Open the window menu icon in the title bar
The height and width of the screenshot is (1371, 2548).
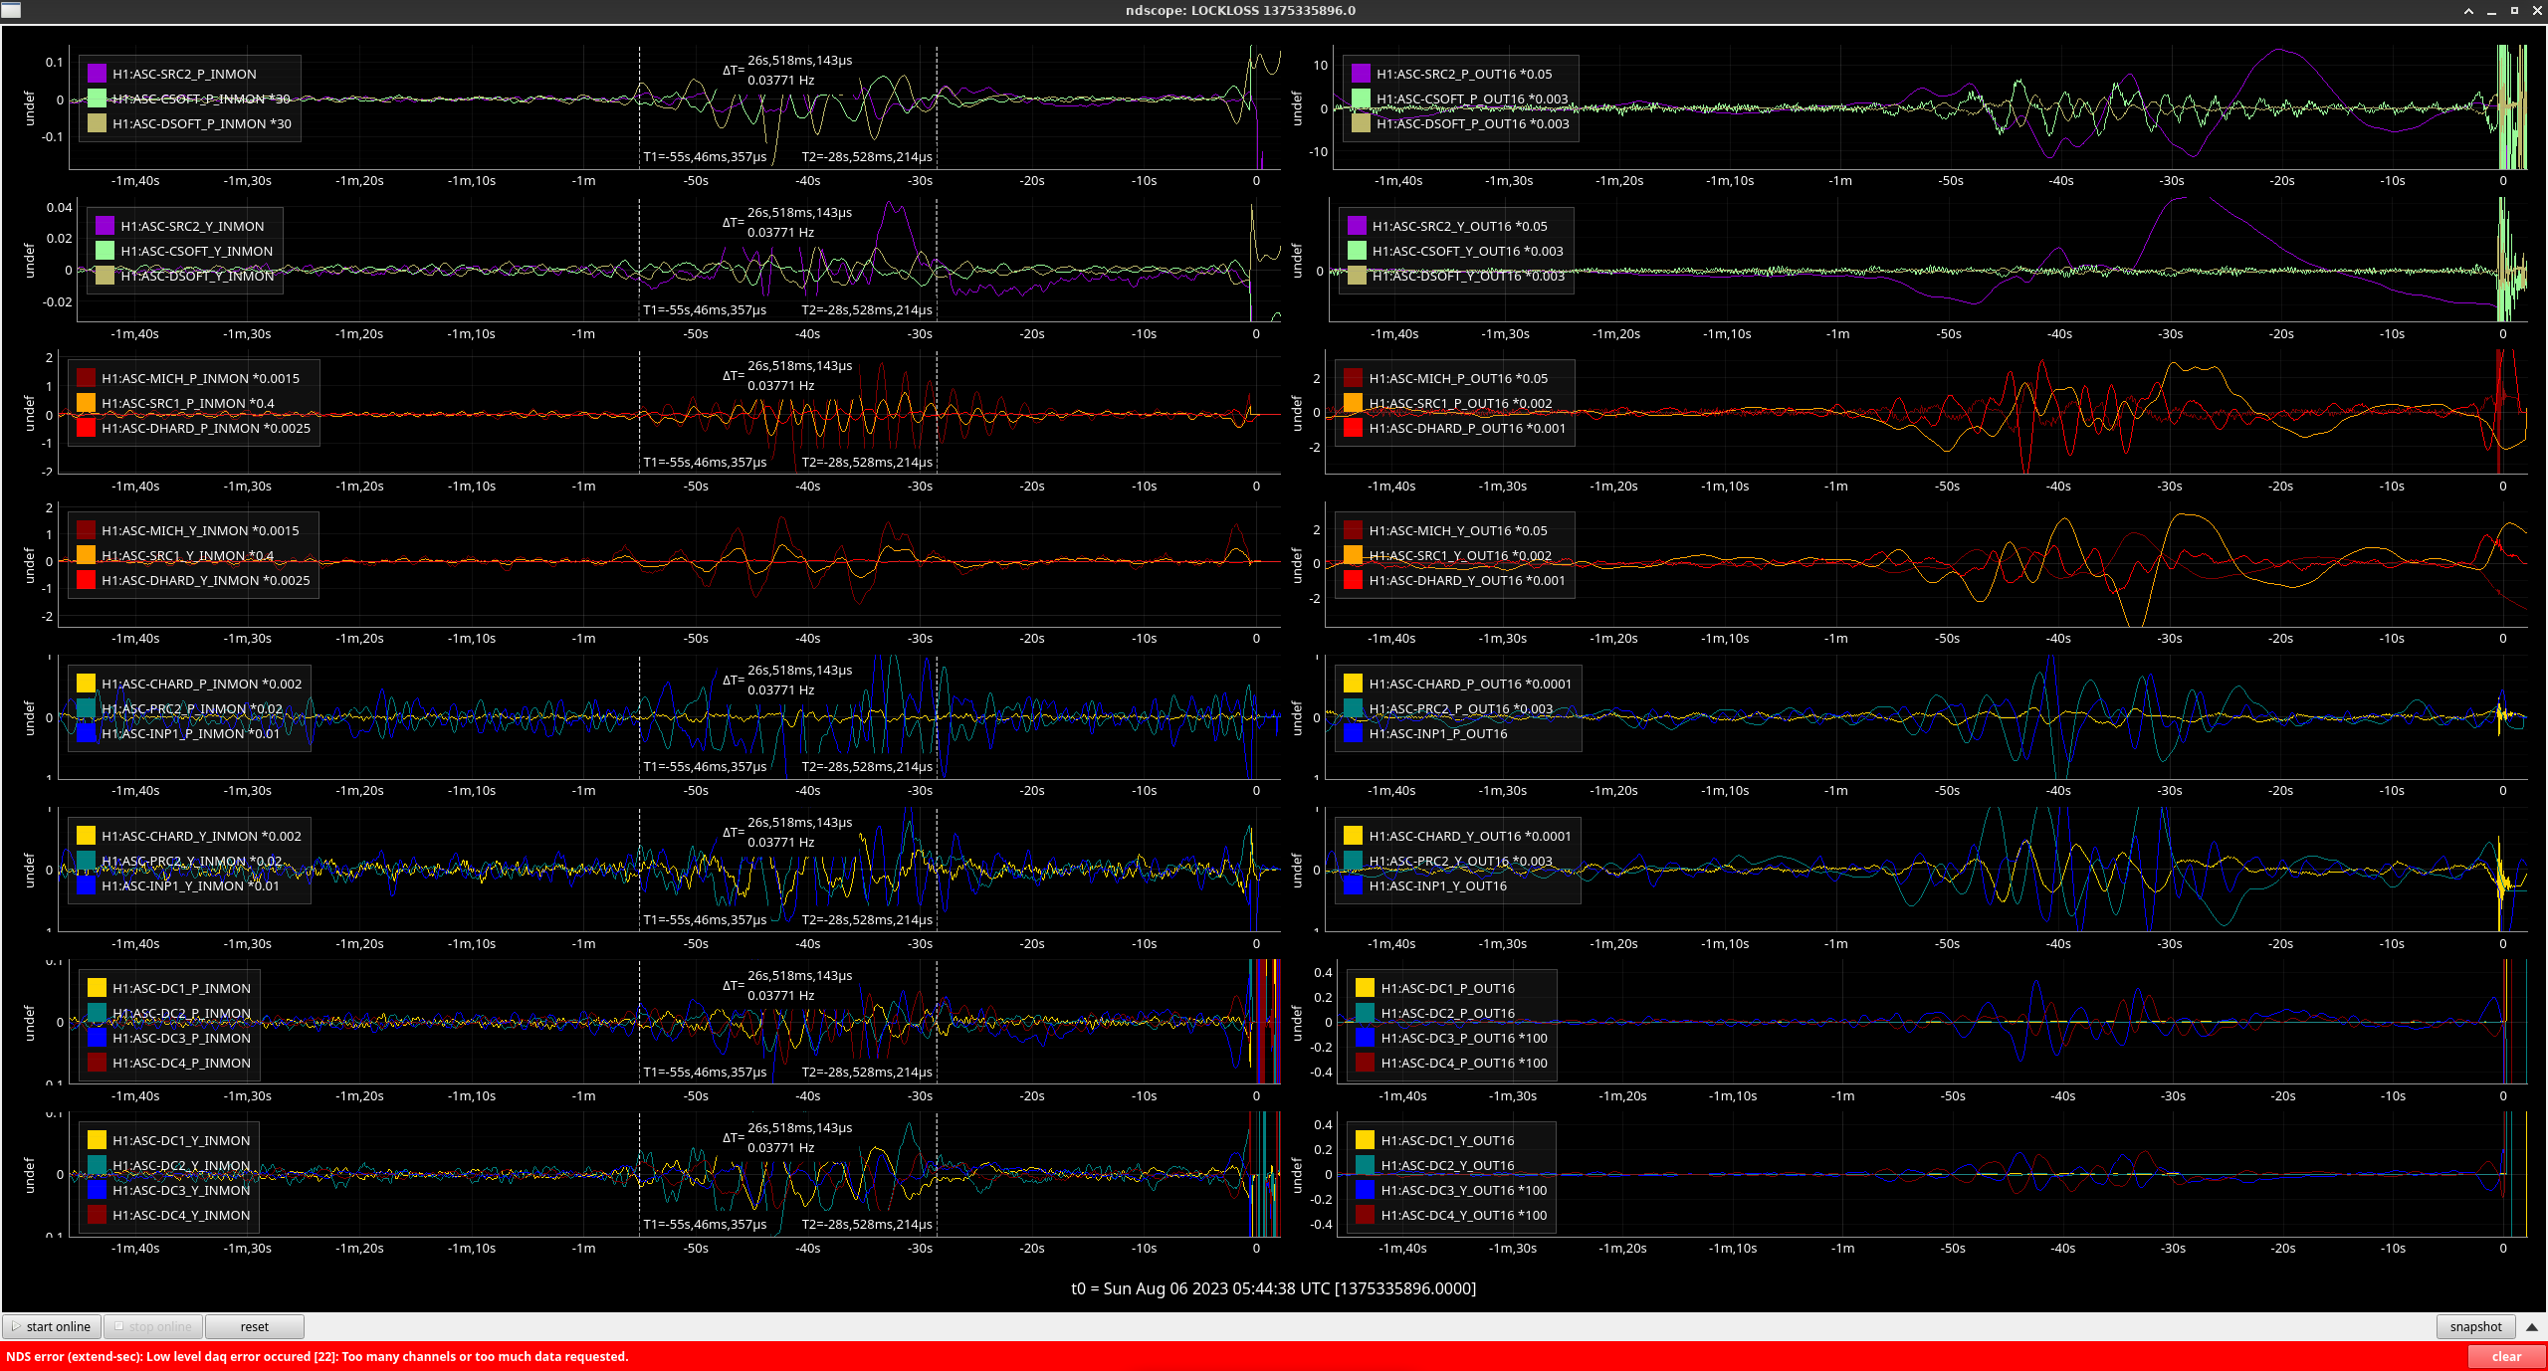10,10
